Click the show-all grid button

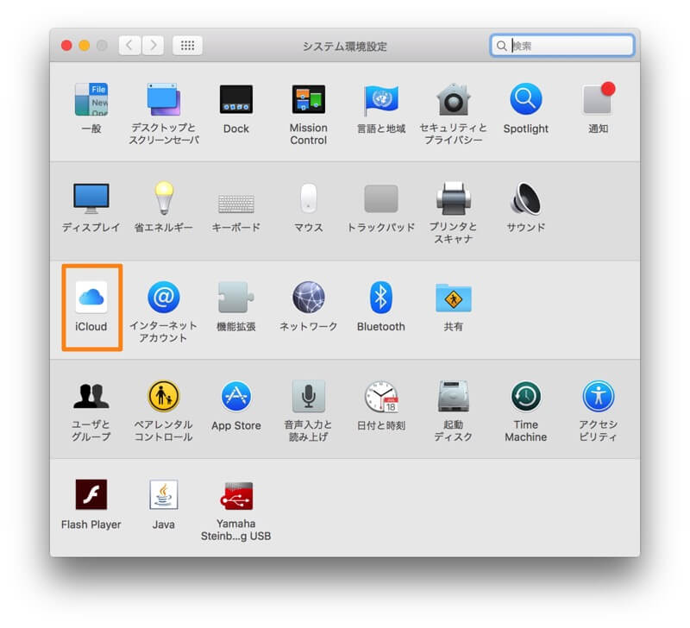click(187, 46)
